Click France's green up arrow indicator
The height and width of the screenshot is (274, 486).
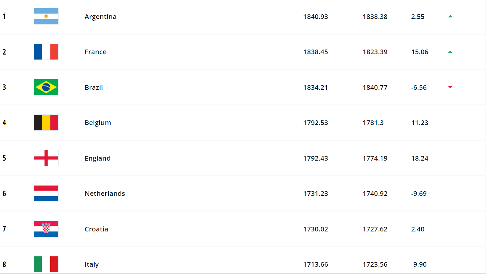tap(450, 52)
